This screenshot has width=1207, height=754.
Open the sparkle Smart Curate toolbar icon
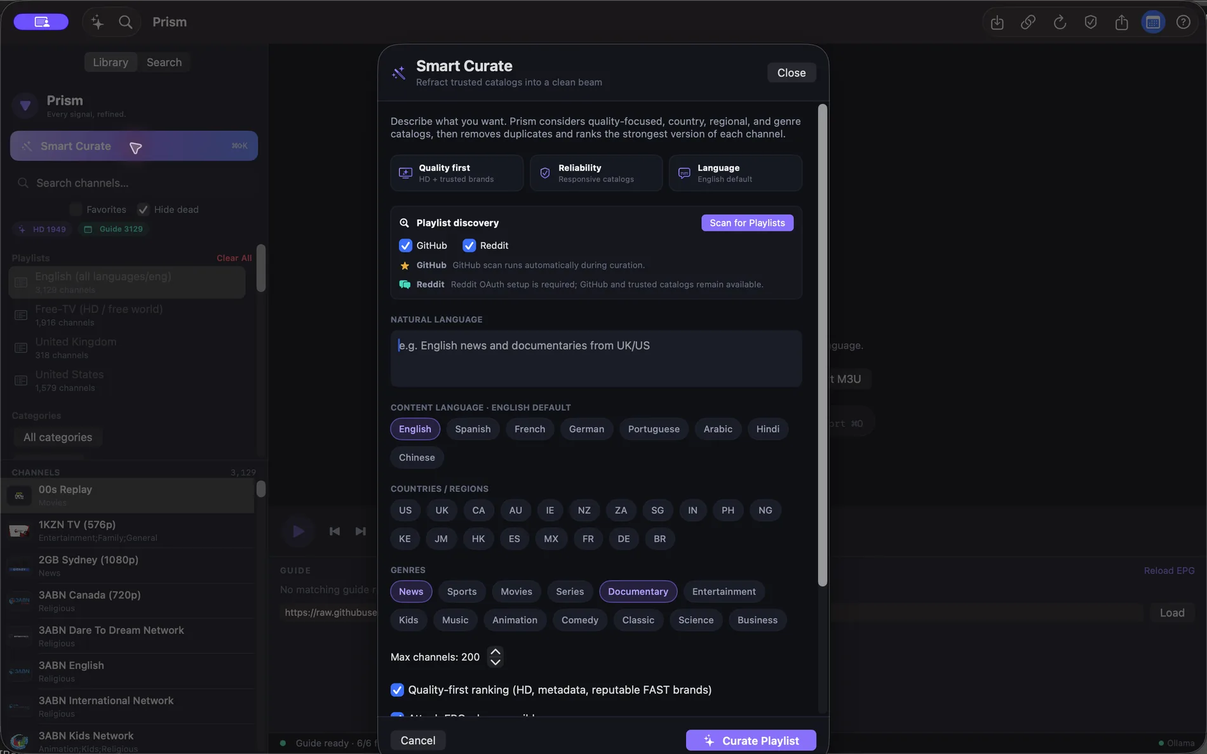(97, 22)
